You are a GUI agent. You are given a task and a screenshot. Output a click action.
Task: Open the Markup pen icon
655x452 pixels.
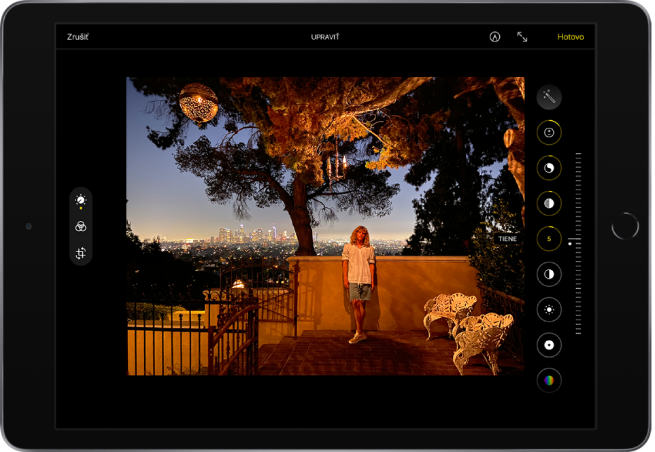pyautogui.click(x=494, y=37)
